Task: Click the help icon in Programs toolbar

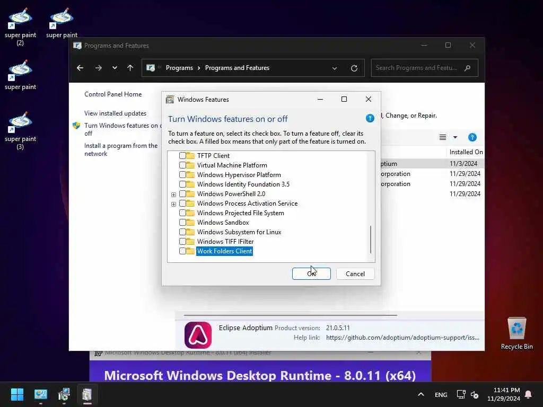Action: pyautogui.click(x=472, y=137)
